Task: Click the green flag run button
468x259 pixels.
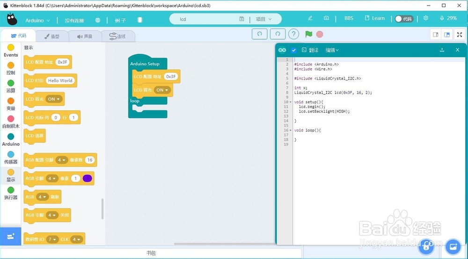Action: click(308, 34)
